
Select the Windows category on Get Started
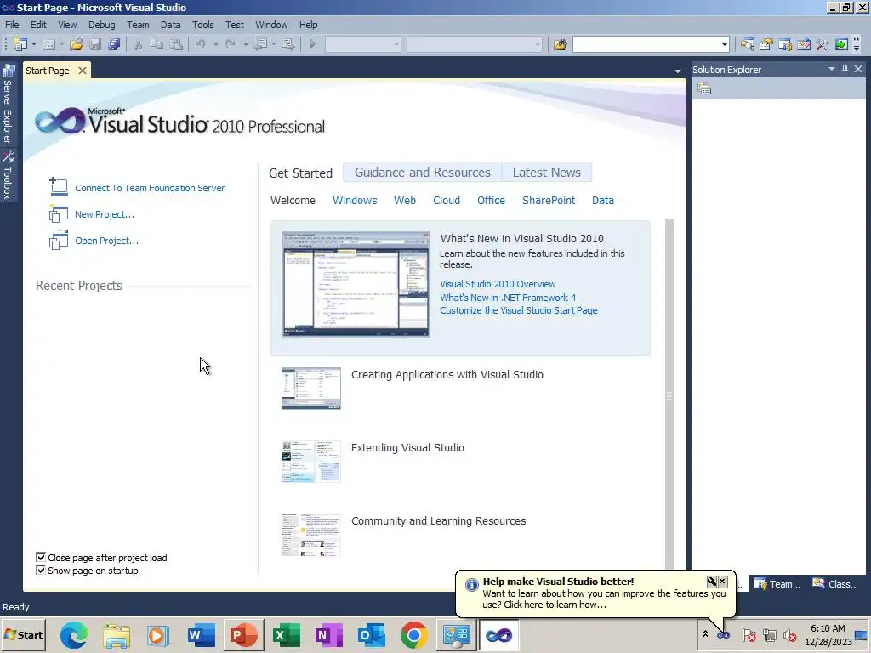(x=355, y=201)
